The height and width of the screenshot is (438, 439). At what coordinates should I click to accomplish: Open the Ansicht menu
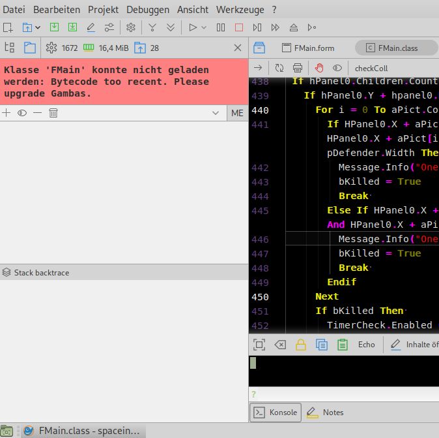(x=193, y=10)
